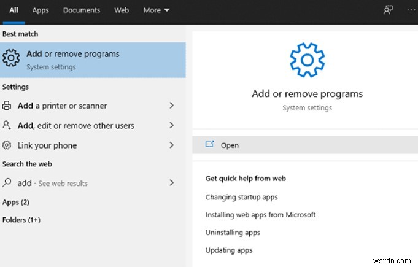Switch to the Documents tab
Screen dimensions: 418x267
[x=82, y=10]
